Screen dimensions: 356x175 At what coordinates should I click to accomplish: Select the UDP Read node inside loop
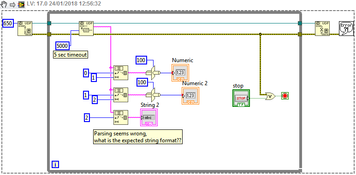click(x=86, y=29)
